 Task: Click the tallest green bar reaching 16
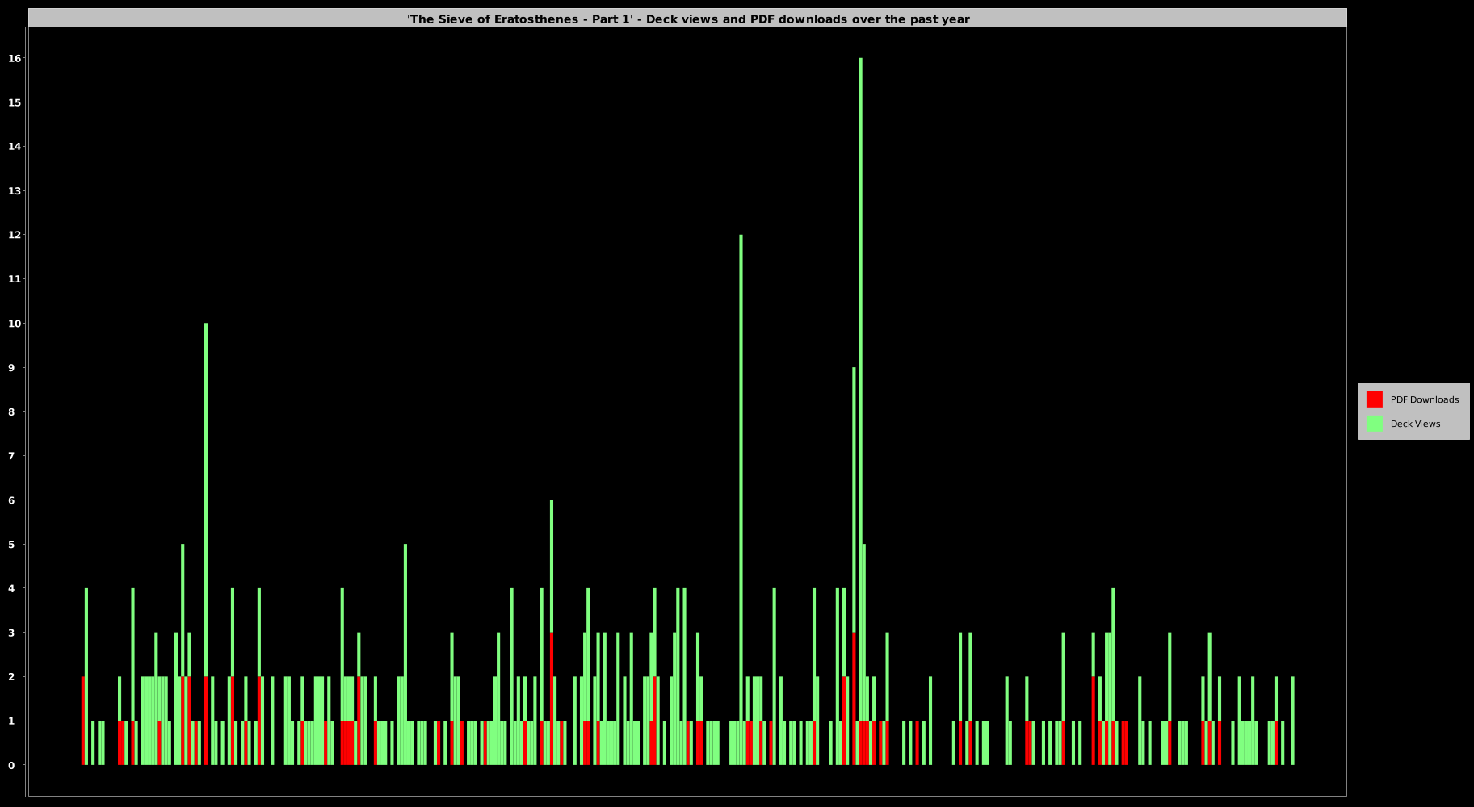[x=861, y=389]
